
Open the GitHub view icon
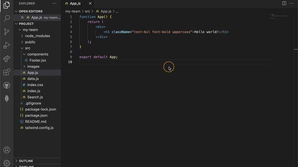click(x=7, y=85)
